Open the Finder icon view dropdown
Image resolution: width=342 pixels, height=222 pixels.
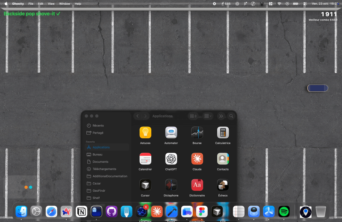pos(193,116)
